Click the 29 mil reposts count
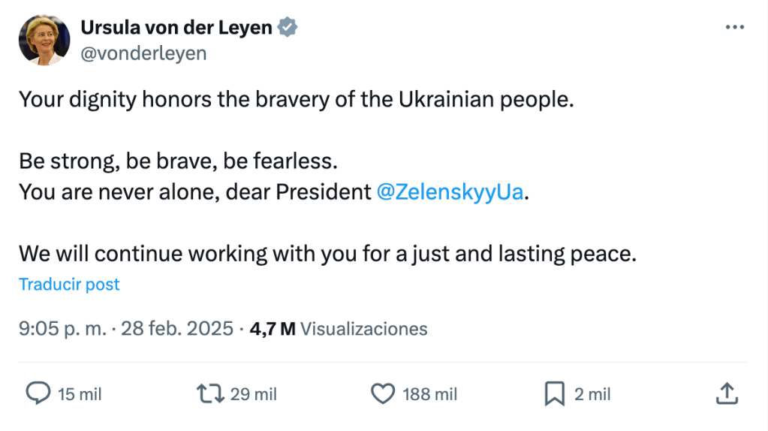Screen dimensions: 768x431 (x=254, y=394)
